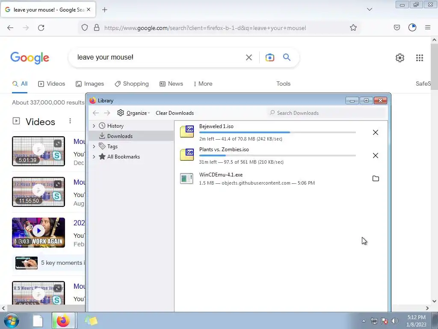The width and height of the screenshot is (438, 329).
Task: Select All Bookmarks in the Library sidebar
Action: click(124, 157)
